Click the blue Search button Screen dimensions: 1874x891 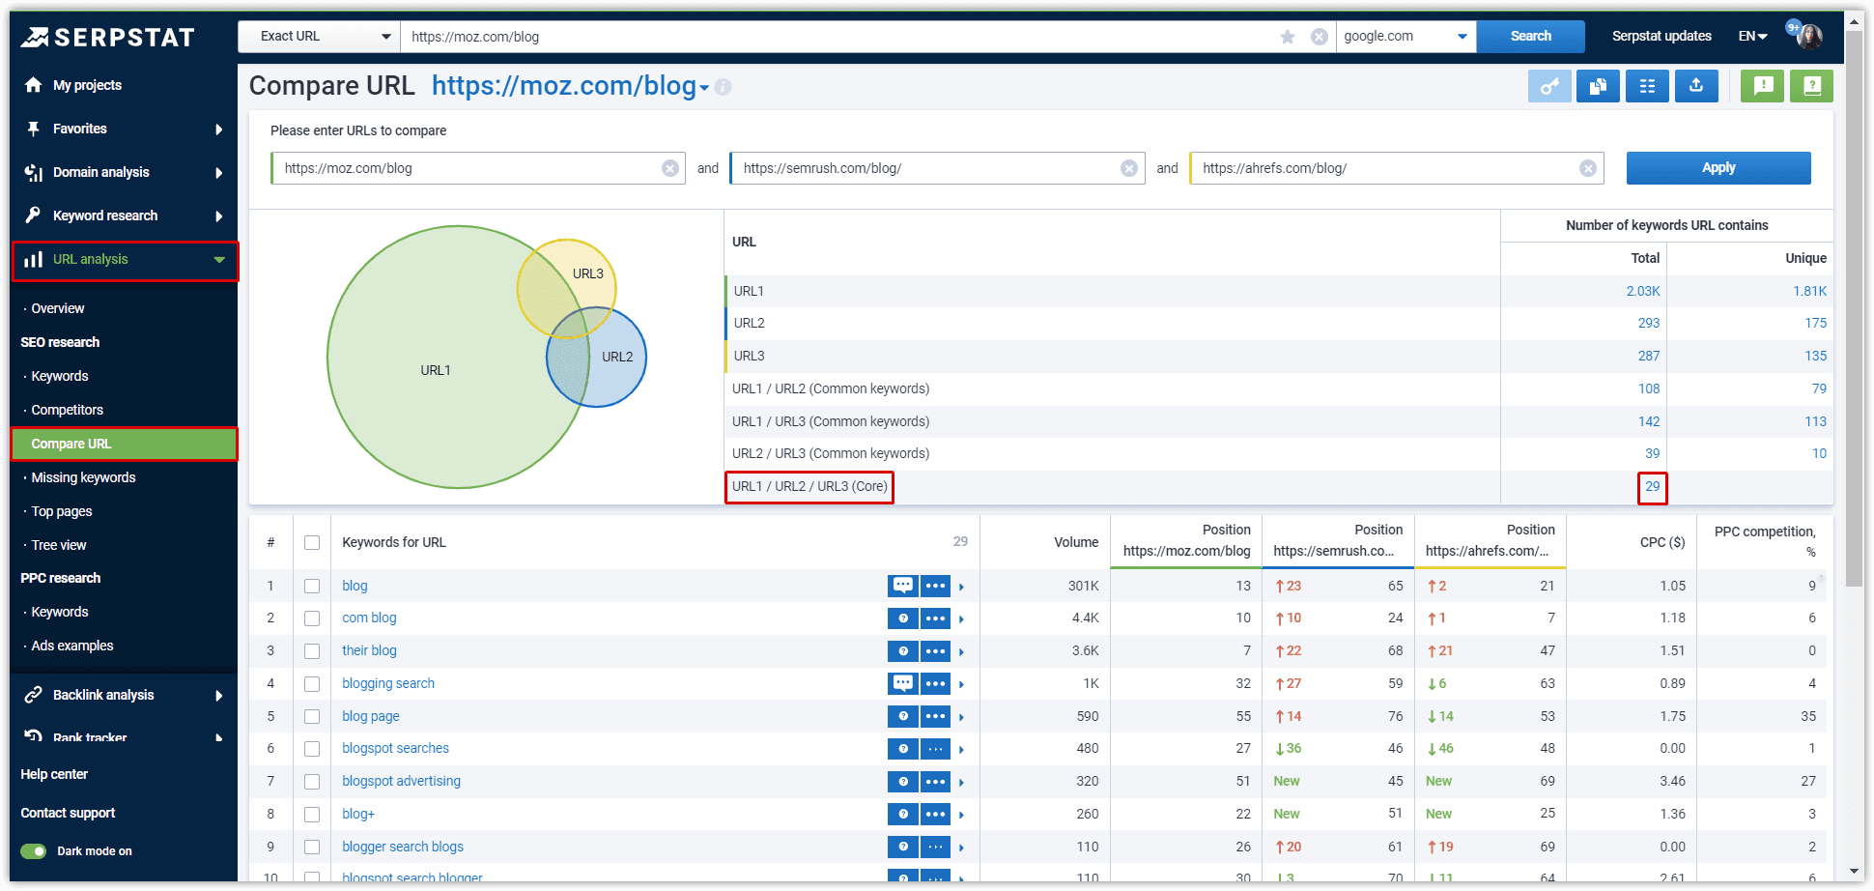pyautogui.click(x=1531, y=37)
